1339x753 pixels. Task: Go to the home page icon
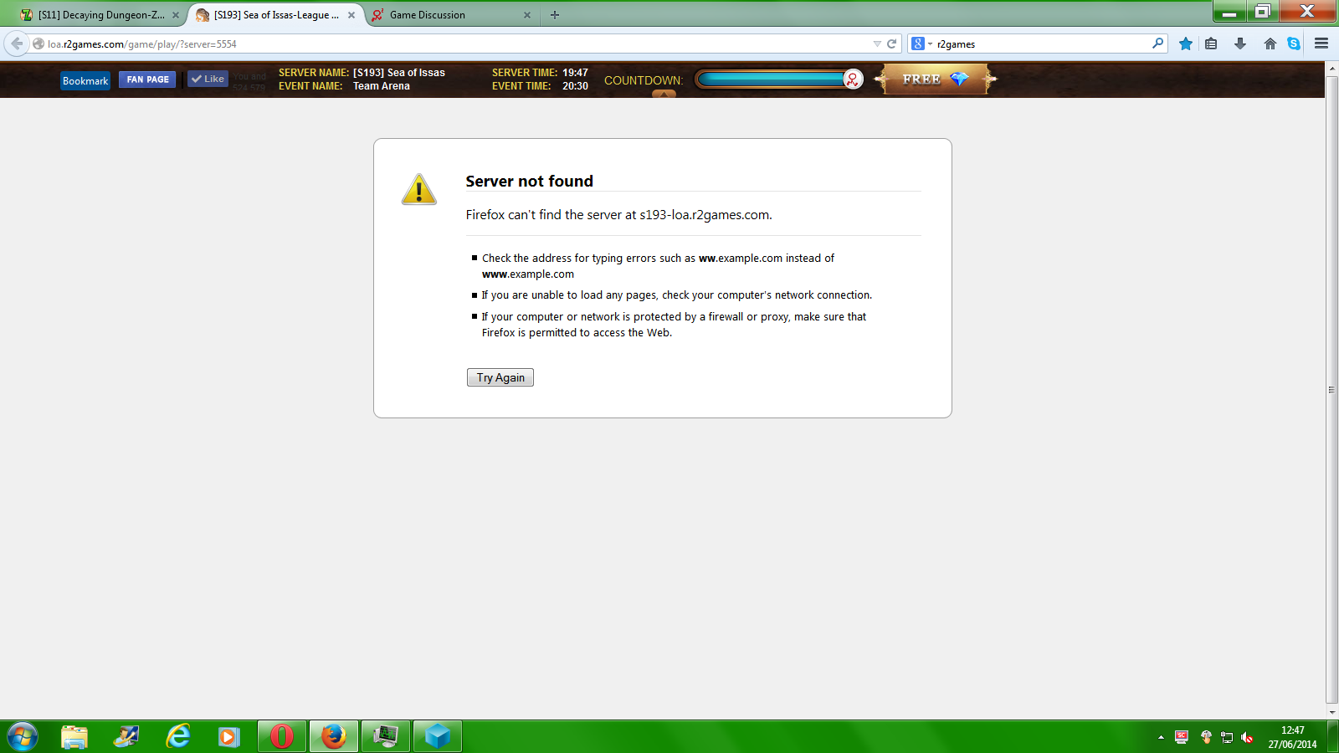[x=1270, y=44]
